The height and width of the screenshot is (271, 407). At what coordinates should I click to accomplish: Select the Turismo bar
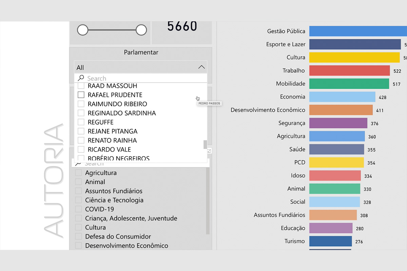[330, 241]
